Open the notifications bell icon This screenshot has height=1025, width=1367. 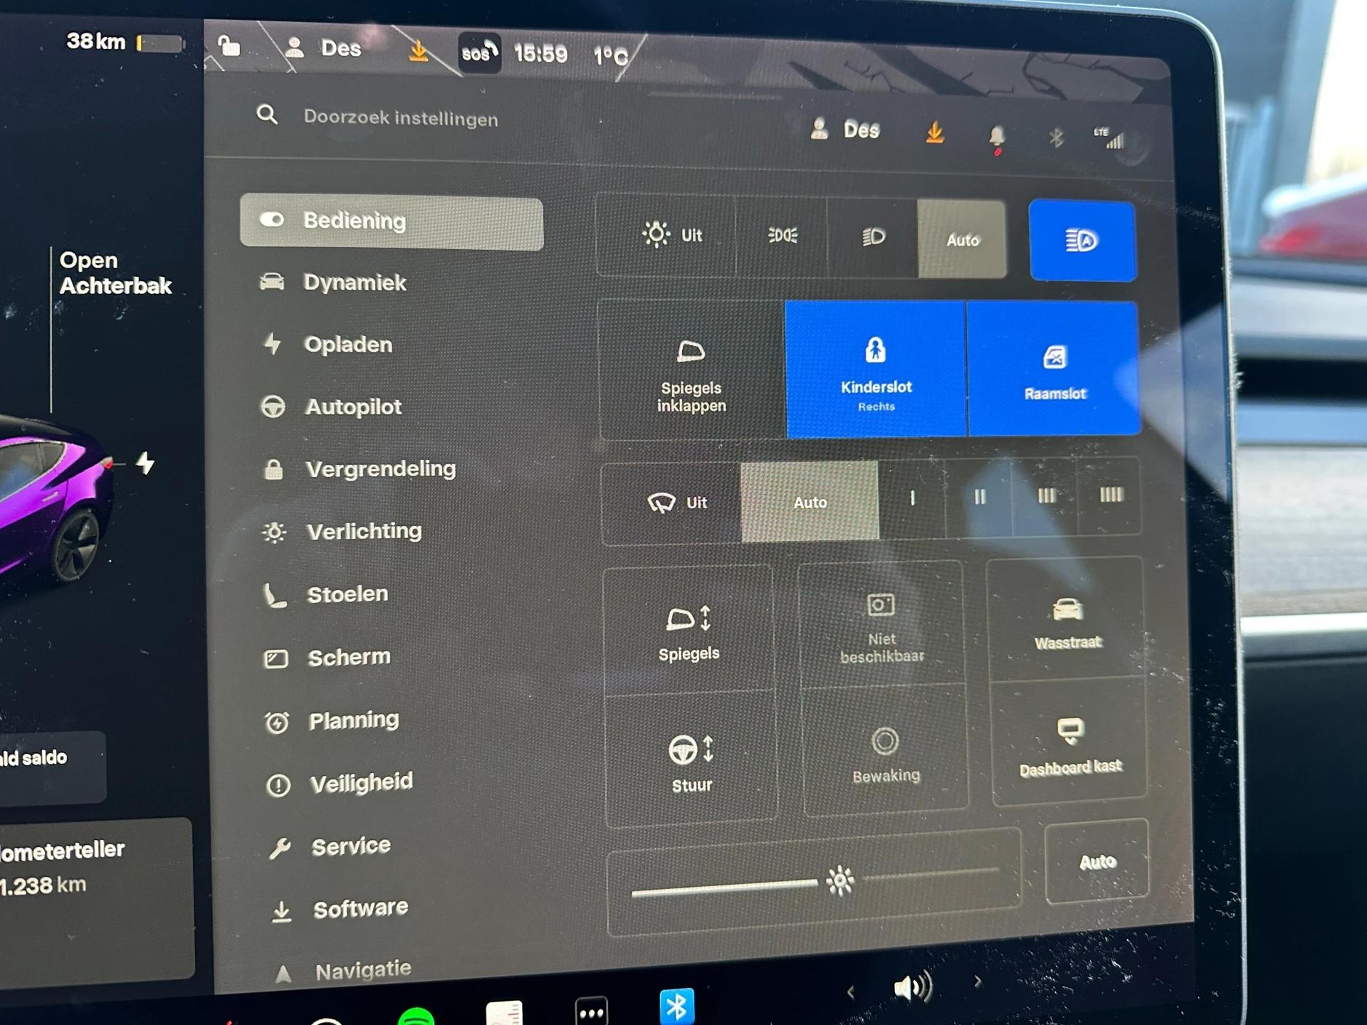[x=997, y=135]
